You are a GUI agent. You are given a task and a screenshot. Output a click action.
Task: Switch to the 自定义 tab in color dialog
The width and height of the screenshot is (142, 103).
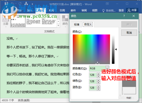(88, 24)
